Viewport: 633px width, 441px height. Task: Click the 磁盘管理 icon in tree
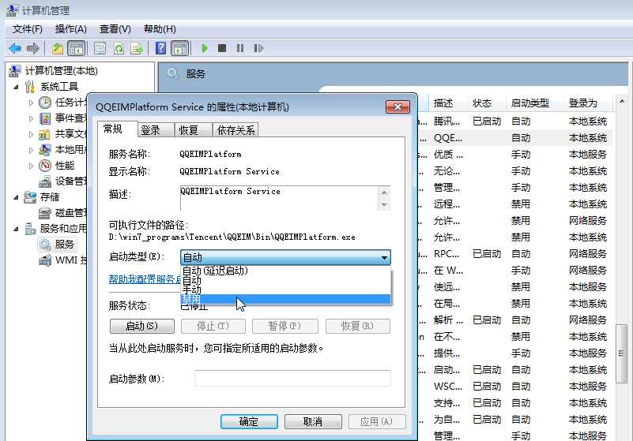click(45, 213)
